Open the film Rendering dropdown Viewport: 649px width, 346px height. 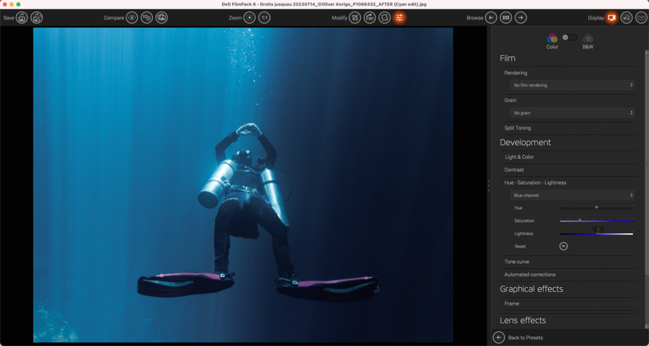(x=572, y=85)
